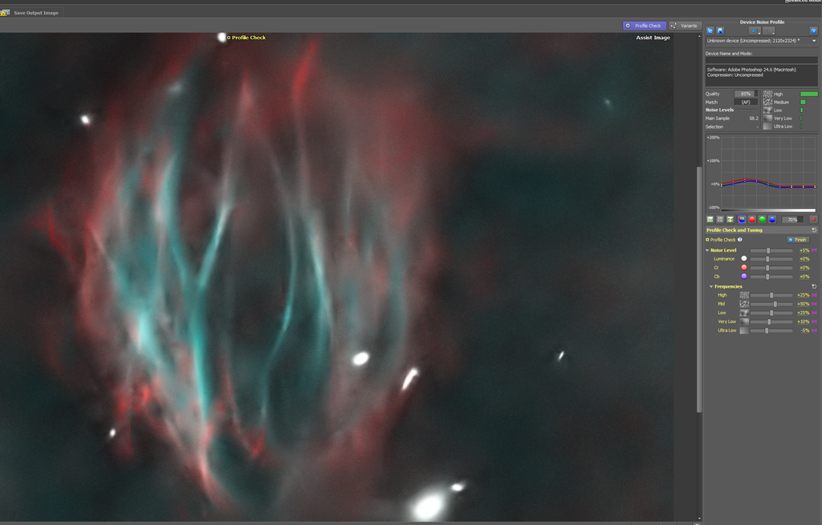Open Device Noise Profile help
The image size is (822, 525).
click(x=813, y=31)
